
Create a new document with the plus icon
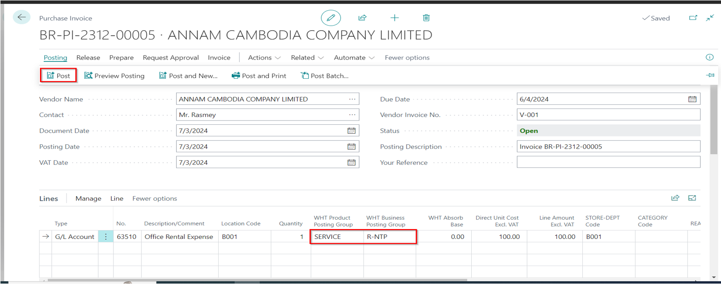click(394, 18)
